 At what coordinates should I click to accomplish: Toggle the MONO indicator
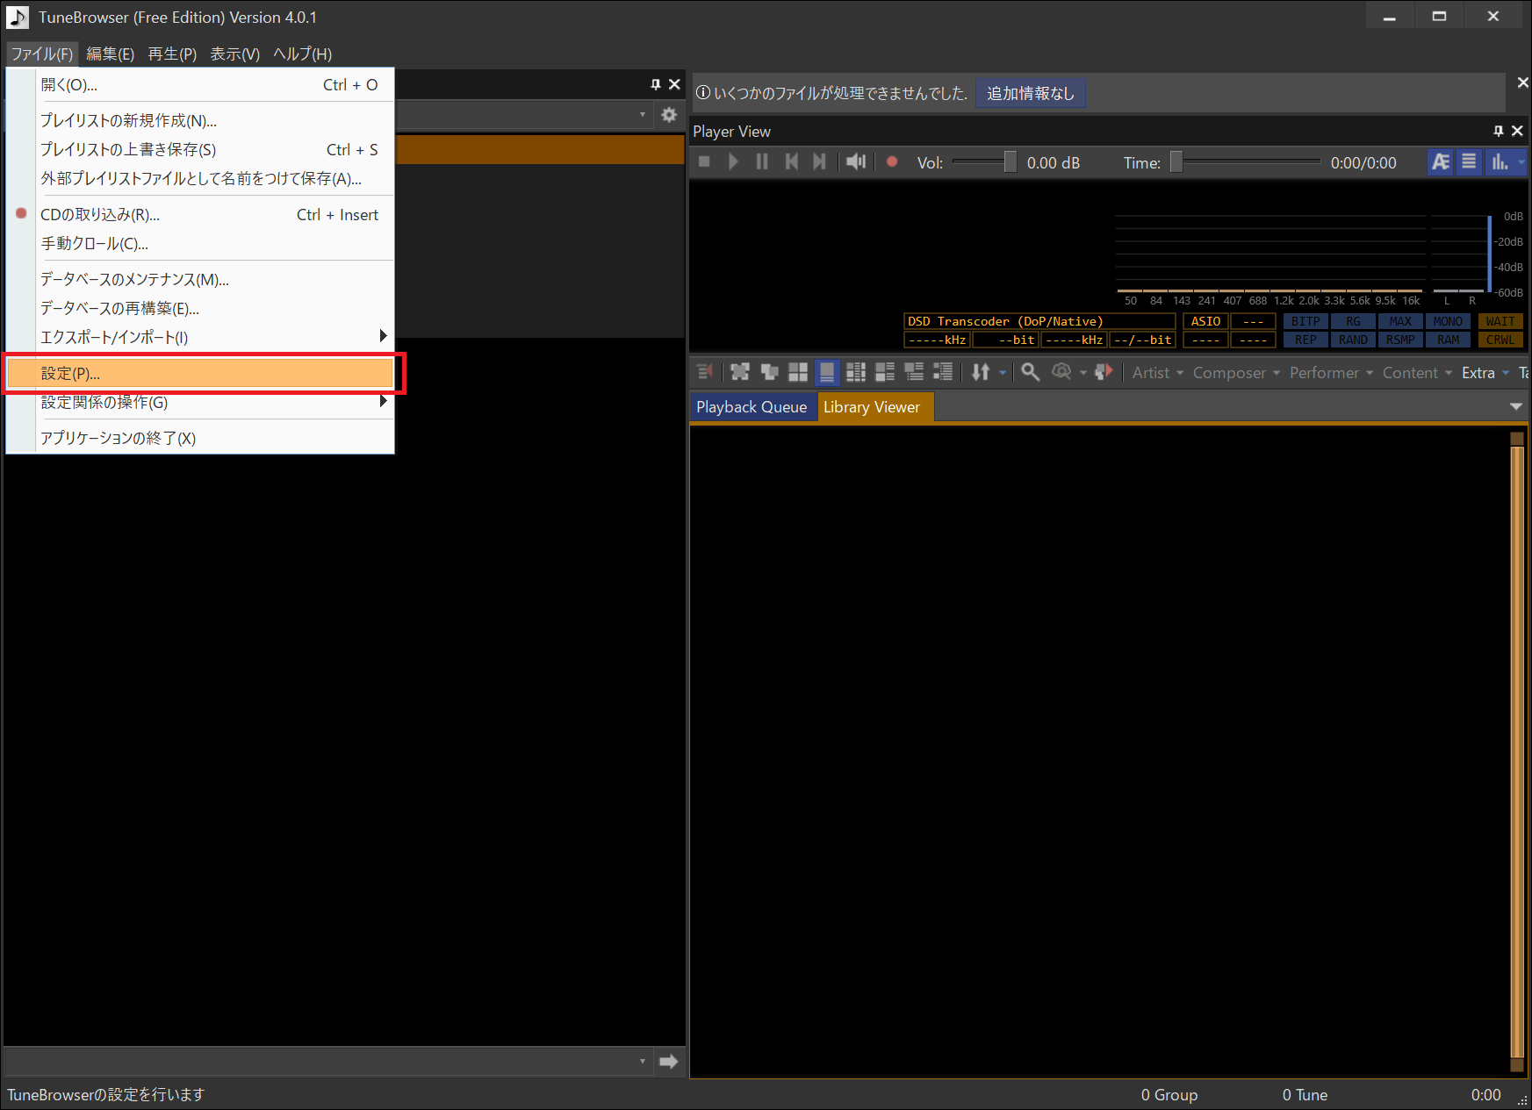[1448, 321]
